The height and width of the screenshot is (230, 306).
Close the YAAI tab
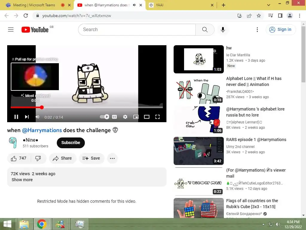coord(212,5)
